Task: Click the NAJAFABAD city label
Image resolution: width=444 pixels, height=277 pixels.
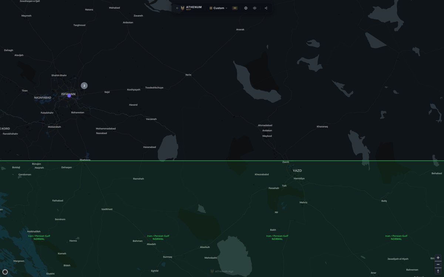Action: click(x=43, y=98)
